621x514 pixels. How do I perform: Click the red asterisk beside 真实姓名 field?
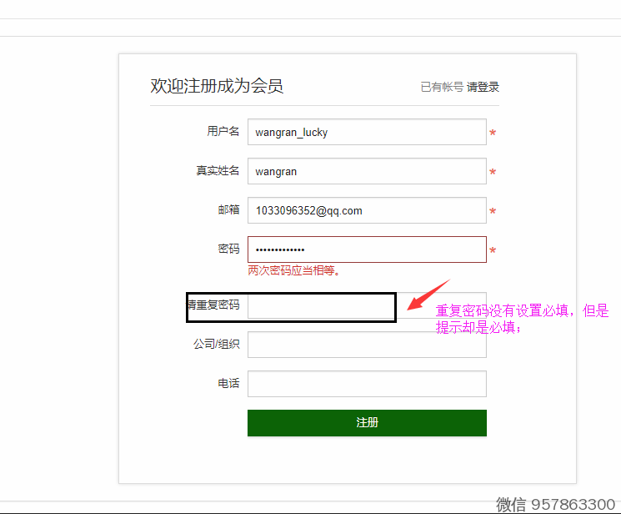(493, 173)
